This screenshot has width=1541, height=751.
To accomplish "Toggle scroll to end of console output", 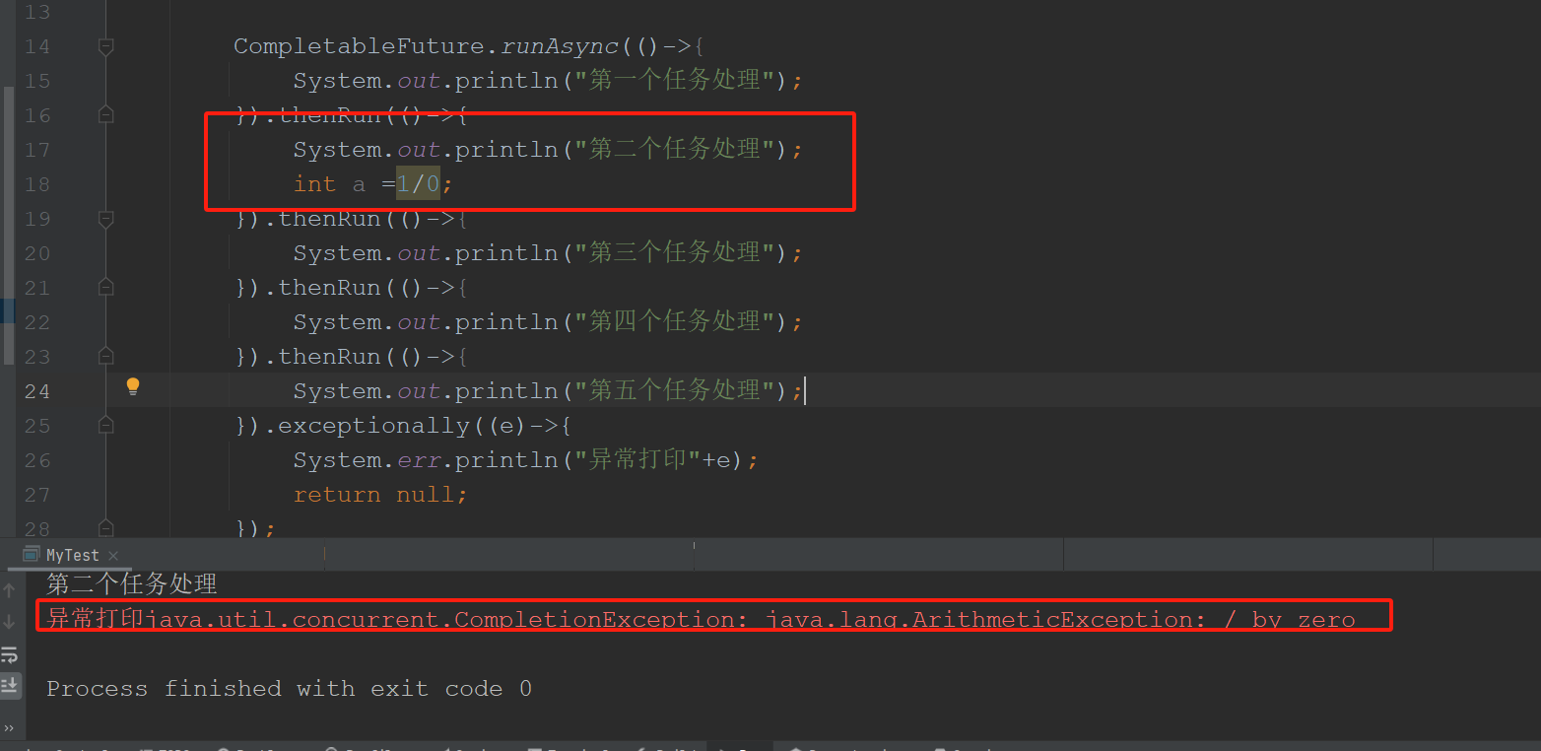I will pyautogui.click(x=10, y=684).
